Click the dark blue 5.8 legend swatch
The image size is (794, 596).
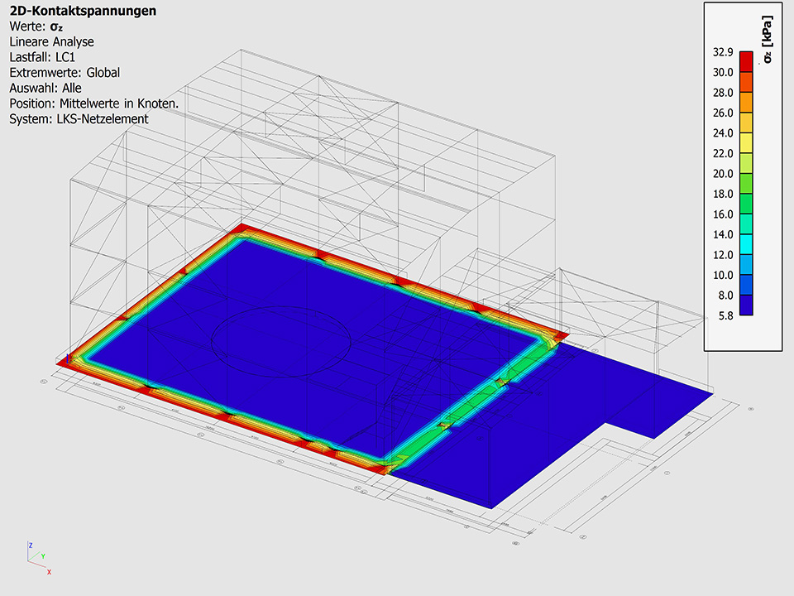click(x=746, y=305)
